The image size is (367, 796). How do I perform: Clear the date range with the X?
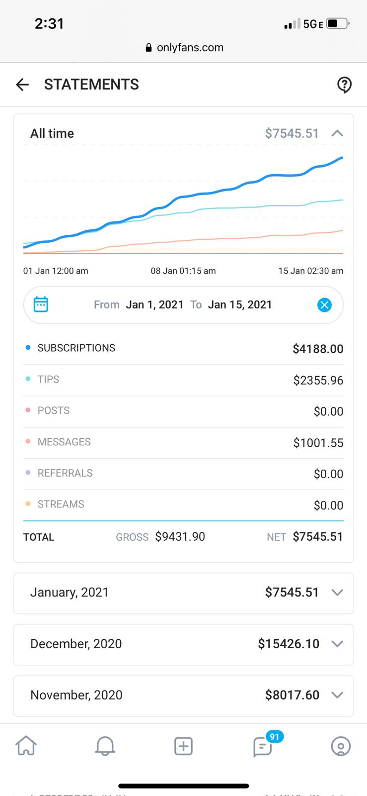coord(324,305)
